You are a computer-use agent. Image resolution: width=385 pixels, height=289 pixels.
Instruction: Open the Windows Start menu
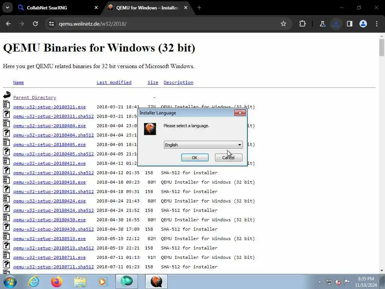(10, 281)
